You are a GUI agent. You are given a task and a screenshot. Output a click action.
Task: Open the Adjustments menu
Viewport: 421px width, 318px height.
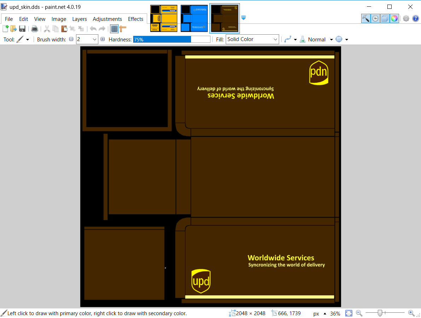pos(107,19)
